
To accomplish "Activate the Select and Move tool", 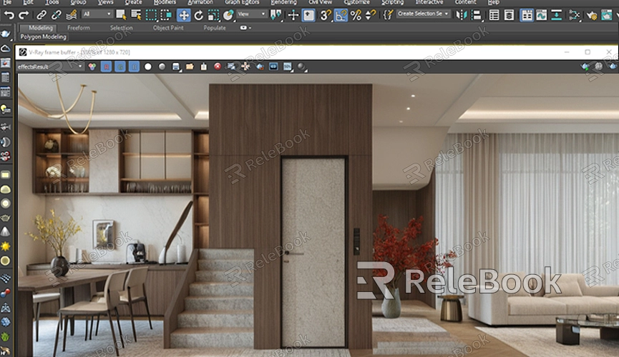I will [184, 16].
